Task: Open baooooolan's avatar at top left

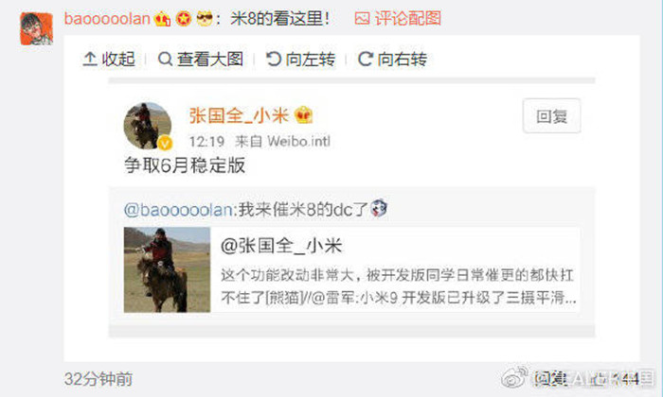Action: [x=36, y=28]
